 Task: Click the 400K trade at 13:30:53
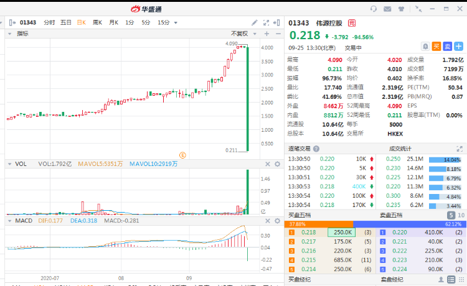359,187
